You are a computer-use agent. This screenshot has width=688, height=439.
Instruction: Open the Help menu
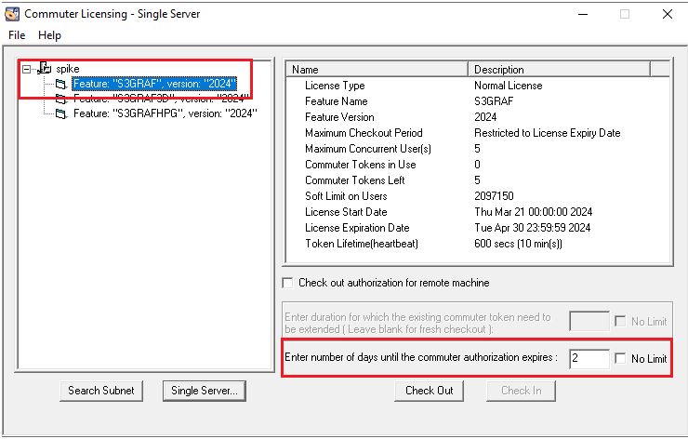point(49,35)
